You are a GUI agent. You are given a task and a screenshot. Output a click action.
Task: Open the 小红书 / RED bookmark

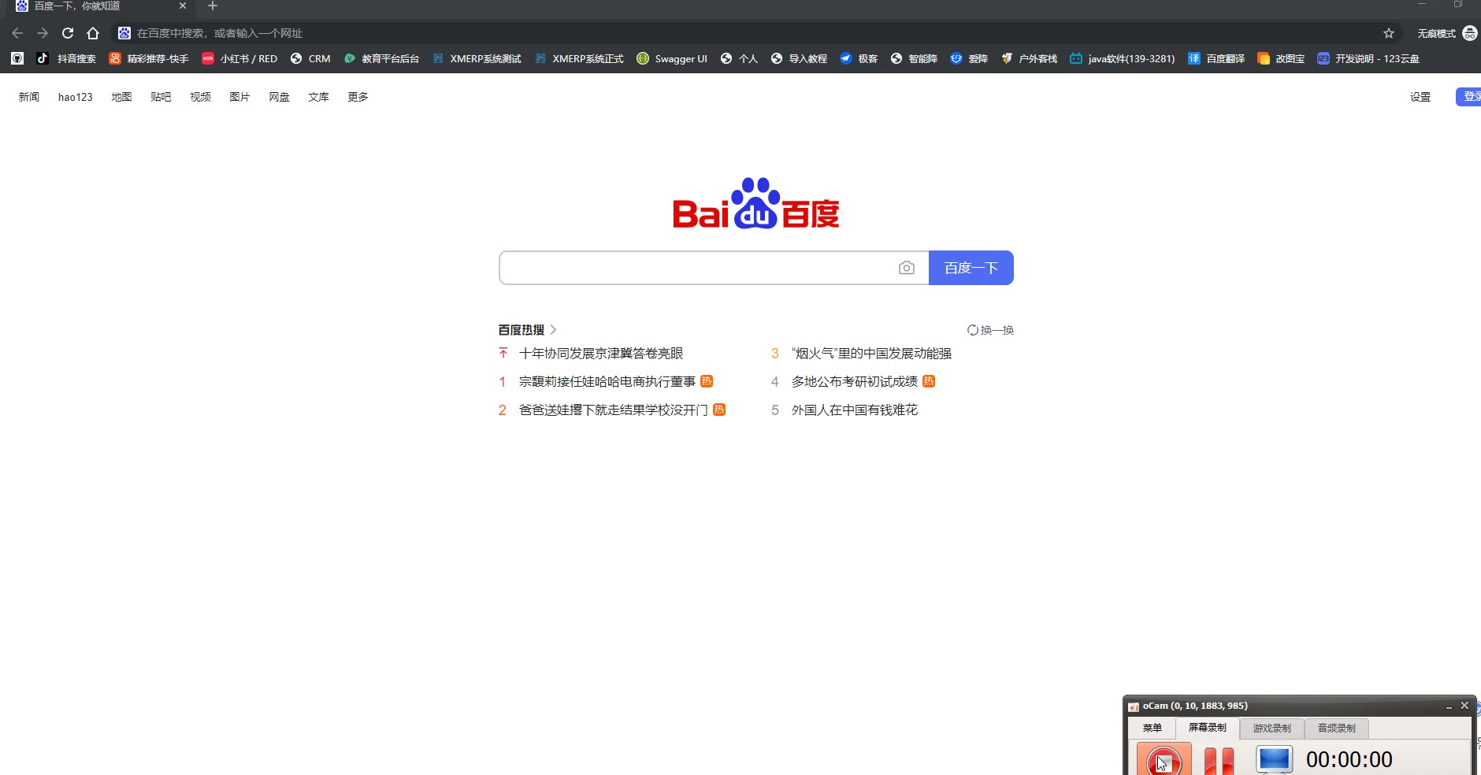[239, 58]
